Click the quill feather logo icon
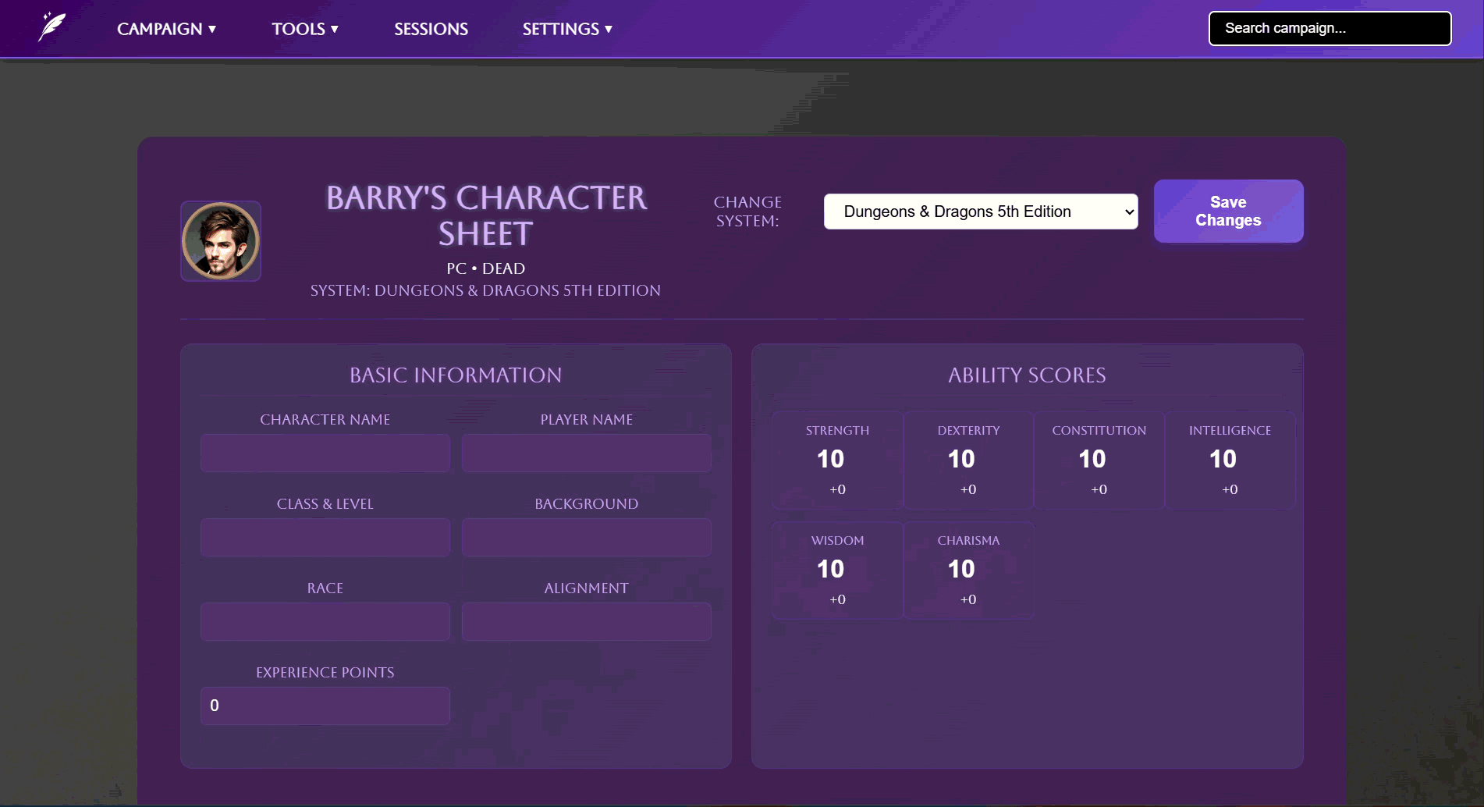The height and width of the screenshot is (807, 1484). (52, 27)
